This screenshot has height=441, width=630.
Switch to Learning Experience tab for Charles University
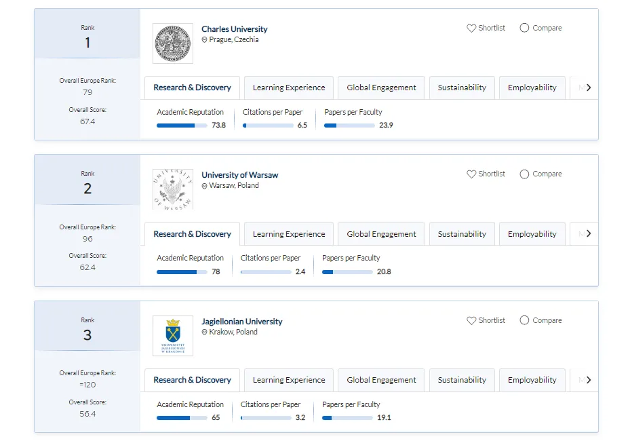289,88
